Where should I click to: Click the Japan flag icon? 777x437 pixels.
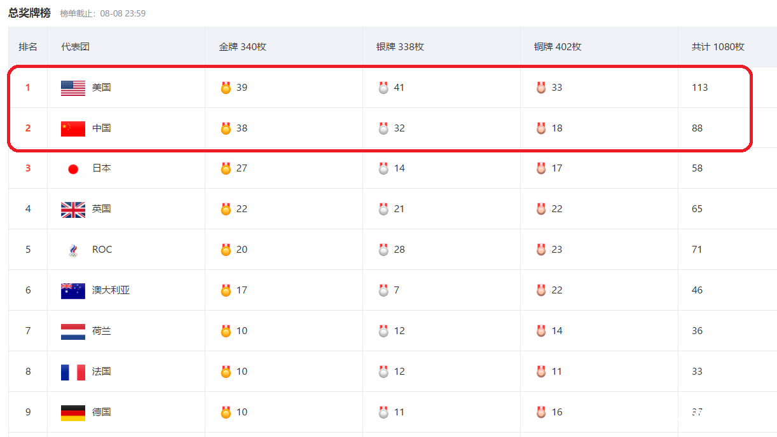[72, 169]
